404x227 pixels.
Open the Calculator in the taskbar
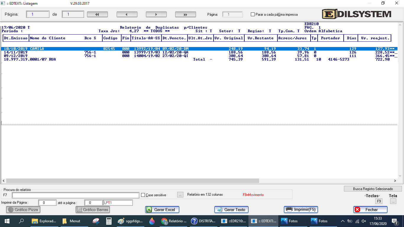pyautogui.click(x=109, y=221)
